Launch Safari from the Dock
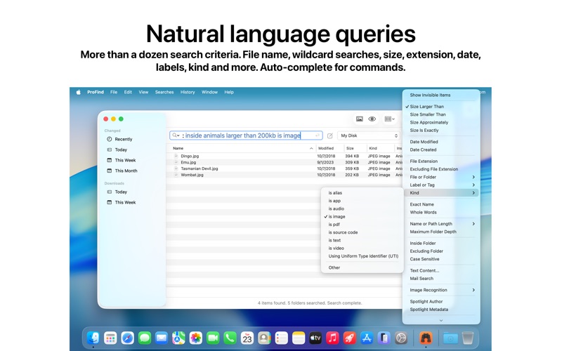Viewport: 562px width, 351px height. (x=127, y=338)
